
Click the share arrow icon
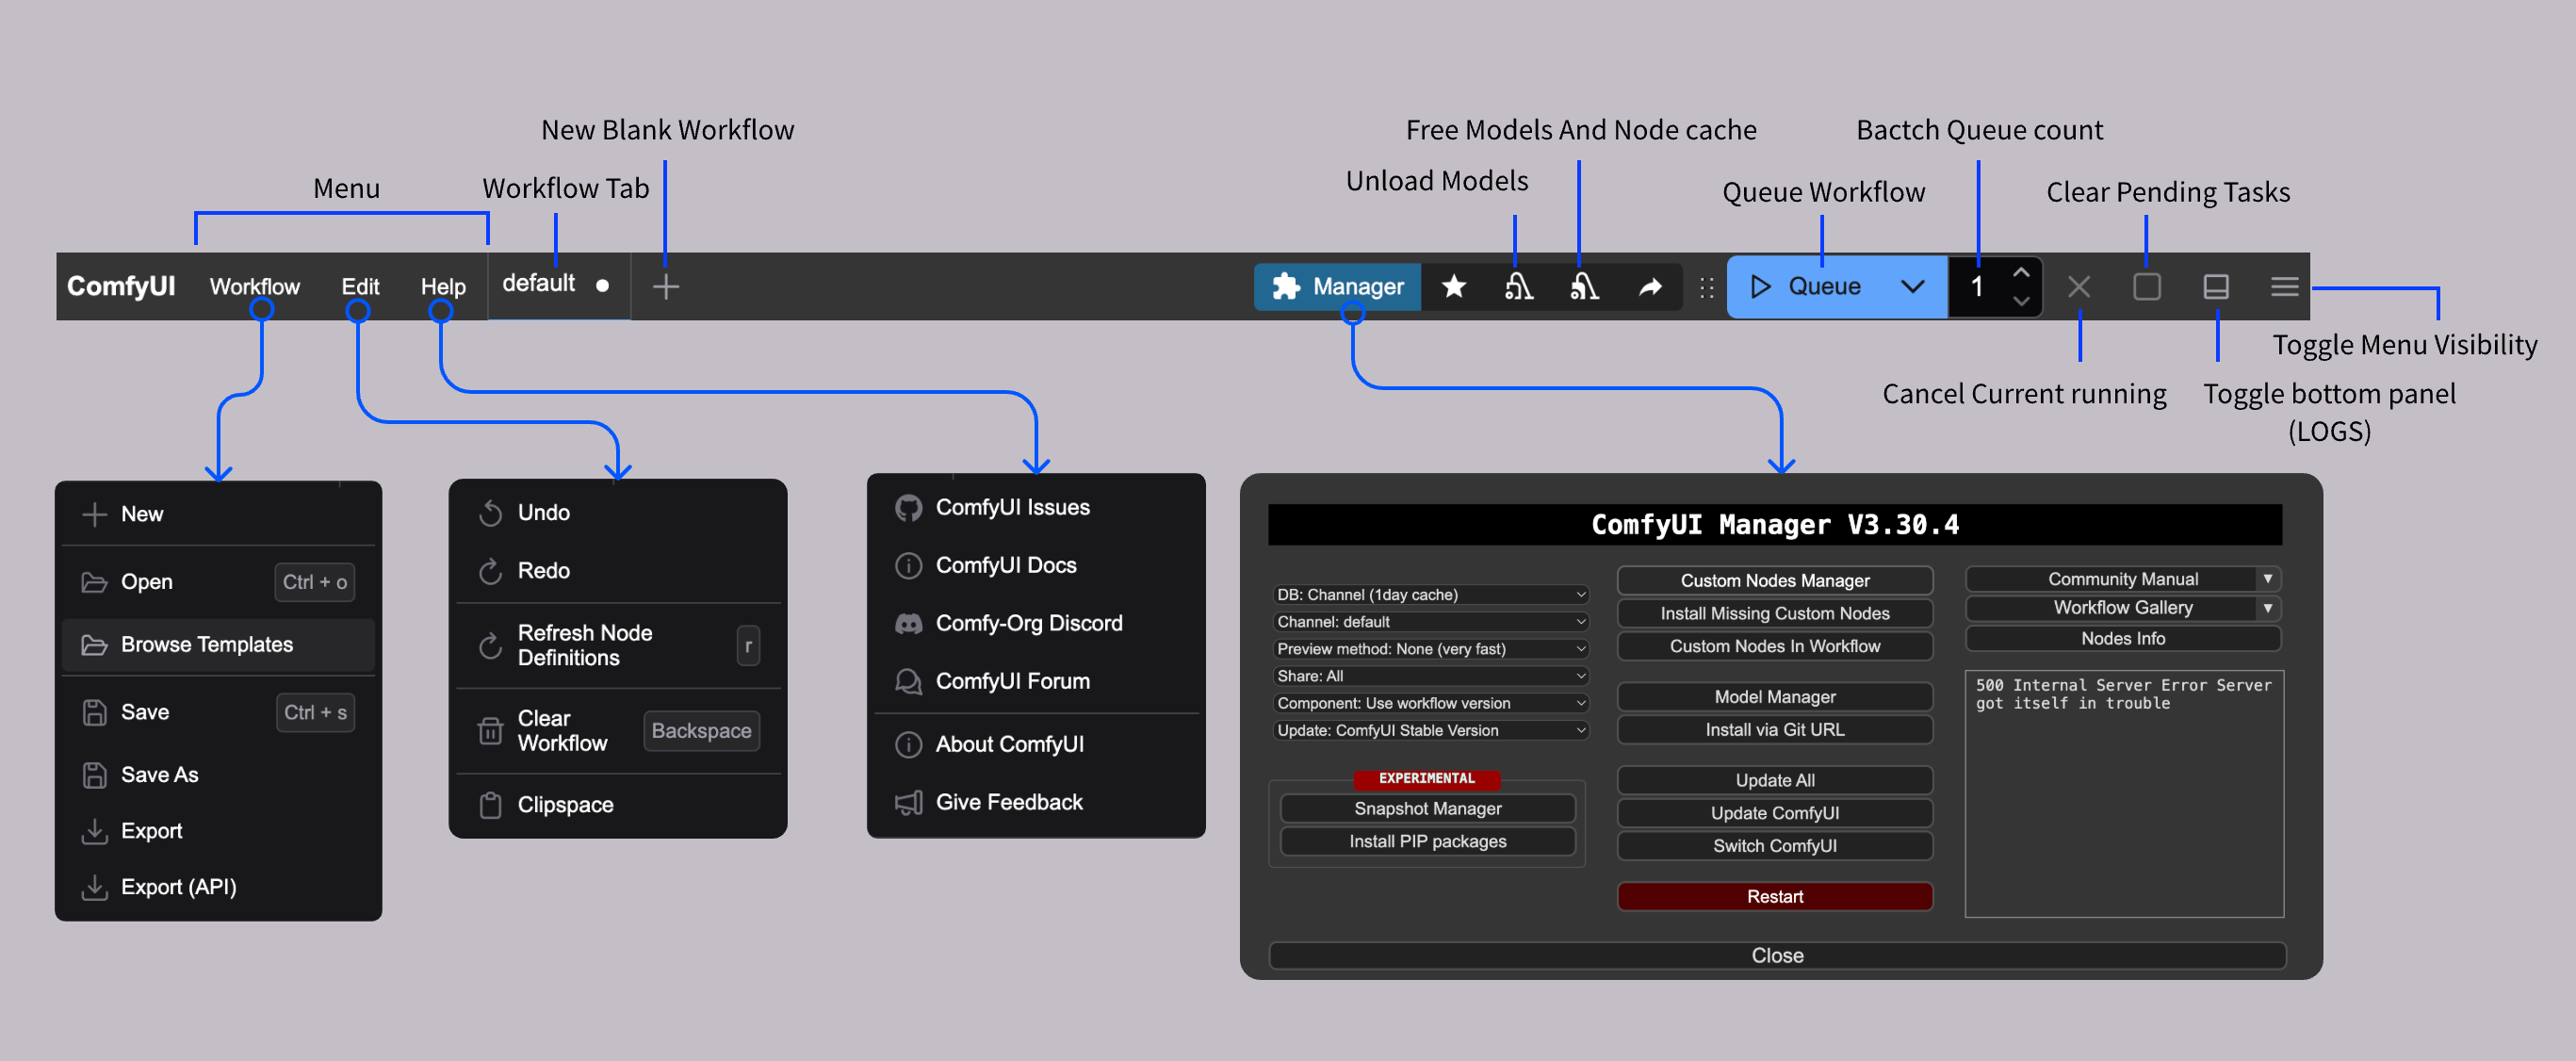click(x=1649, y=287)
